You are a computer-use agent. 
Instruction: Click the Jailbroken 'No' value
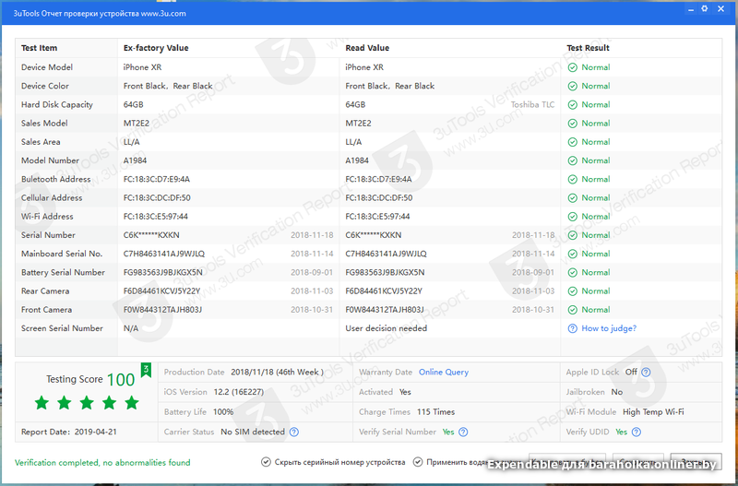tap(617, 392)
